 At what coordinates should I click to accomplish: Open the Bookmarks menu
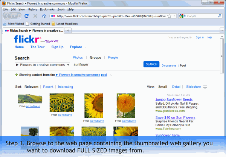coord(47,9)
